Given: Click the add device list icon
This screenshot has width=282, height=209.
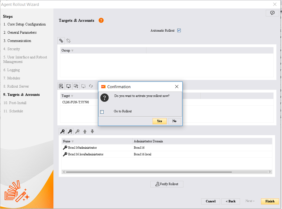Looking at the screenshot, I should tap(61, 86).
